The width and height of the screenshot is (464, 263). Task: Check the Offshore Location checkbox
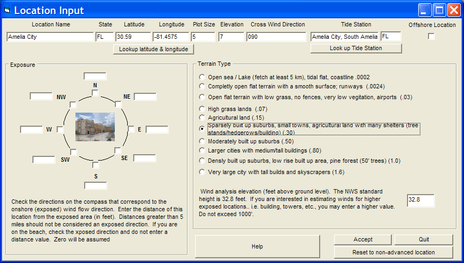pyautogui.click(x=431, y=36)
